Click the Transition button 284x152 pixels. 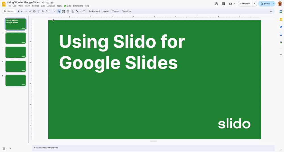(x=127, y=11)
